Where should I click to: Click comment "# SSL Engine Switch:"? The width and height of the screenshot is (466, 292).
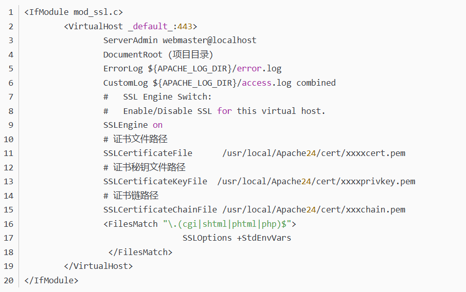click(157, 97)
